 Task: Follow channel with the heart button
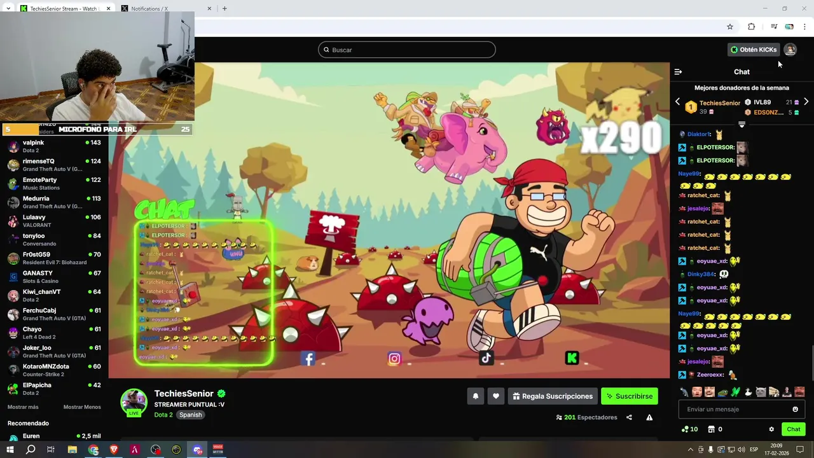tap(496, 396)
